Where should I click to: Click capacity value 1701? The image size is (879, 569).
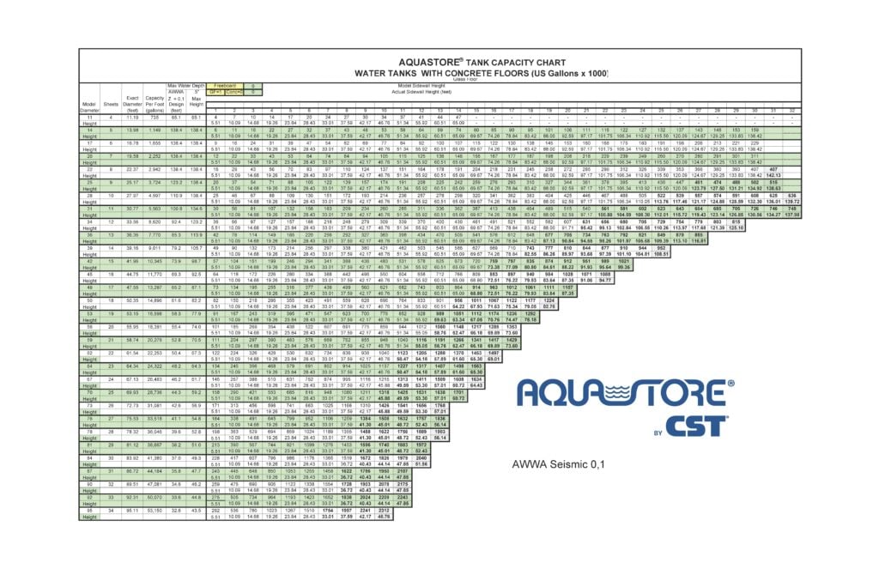pos(458,393)
